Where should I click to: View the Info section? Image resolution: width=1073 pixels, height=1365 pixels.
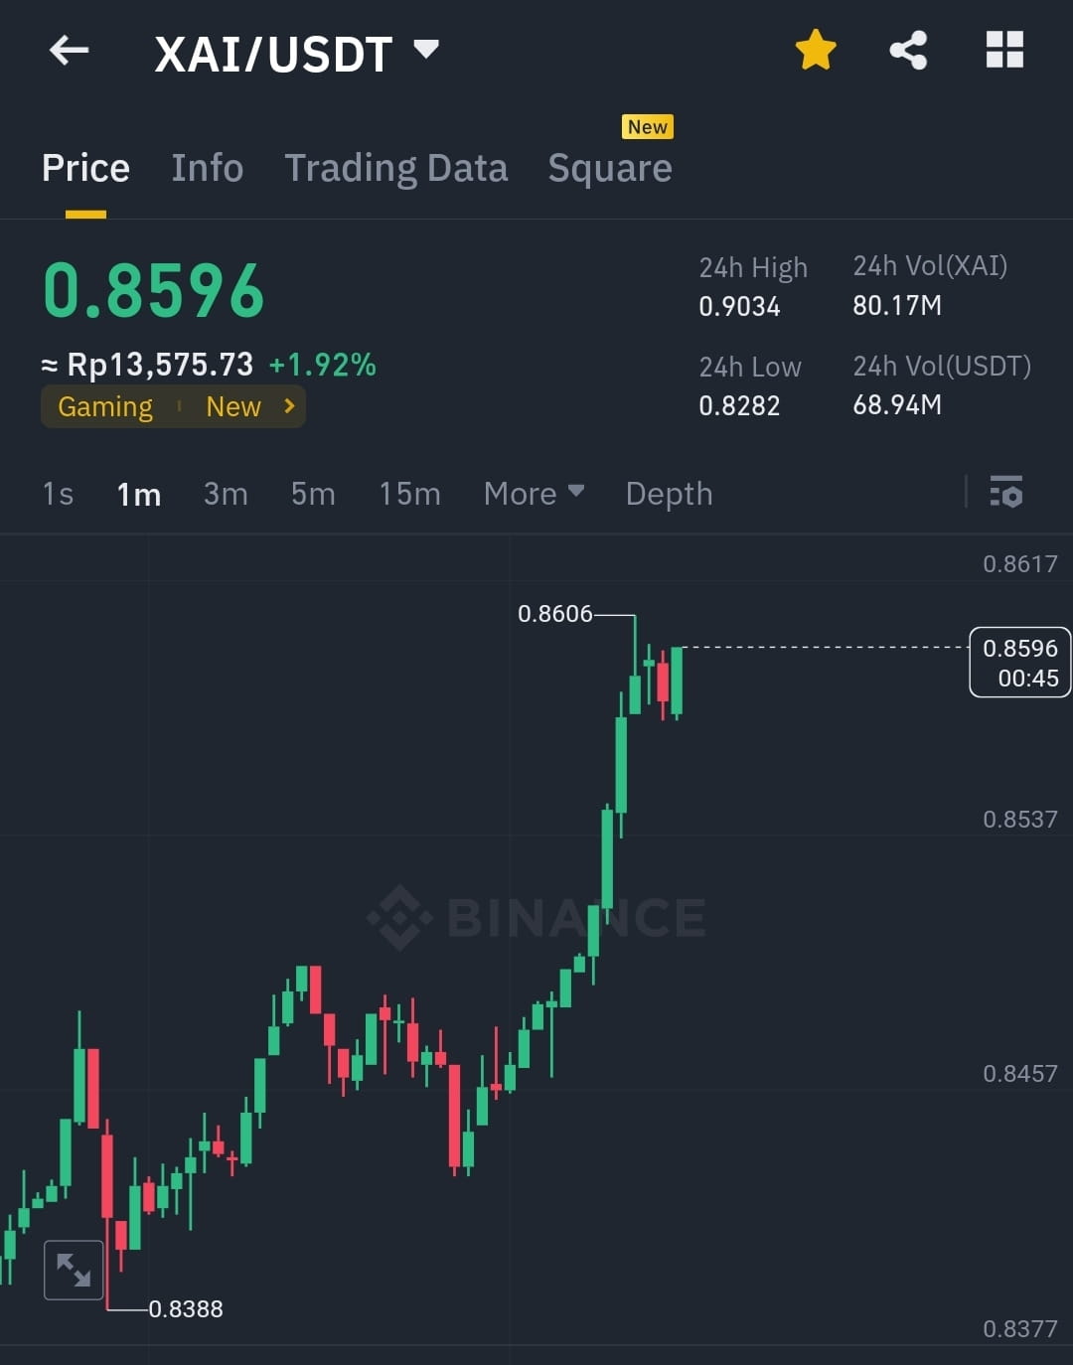(207, 167)
